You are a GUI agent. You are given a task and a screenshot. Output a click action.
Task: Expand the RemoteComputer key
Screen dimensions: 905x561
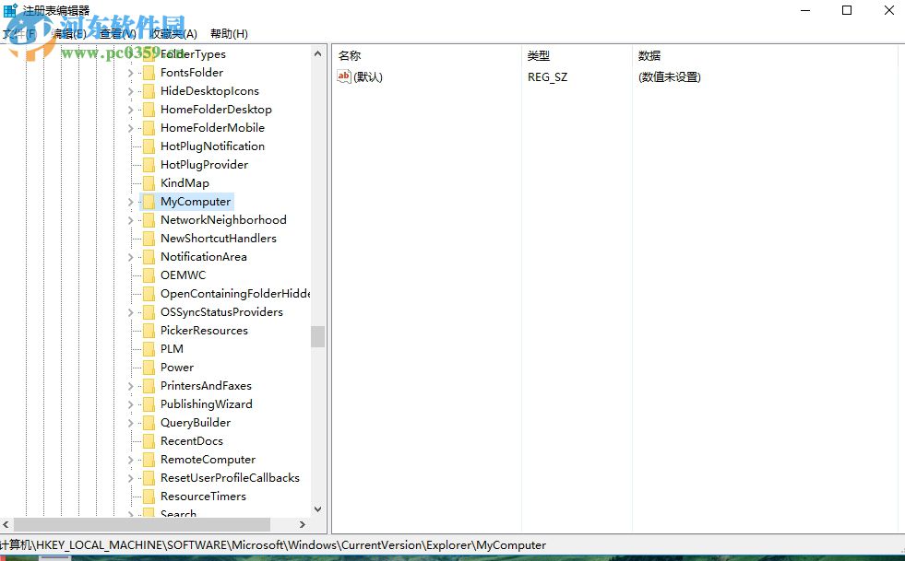130,460
